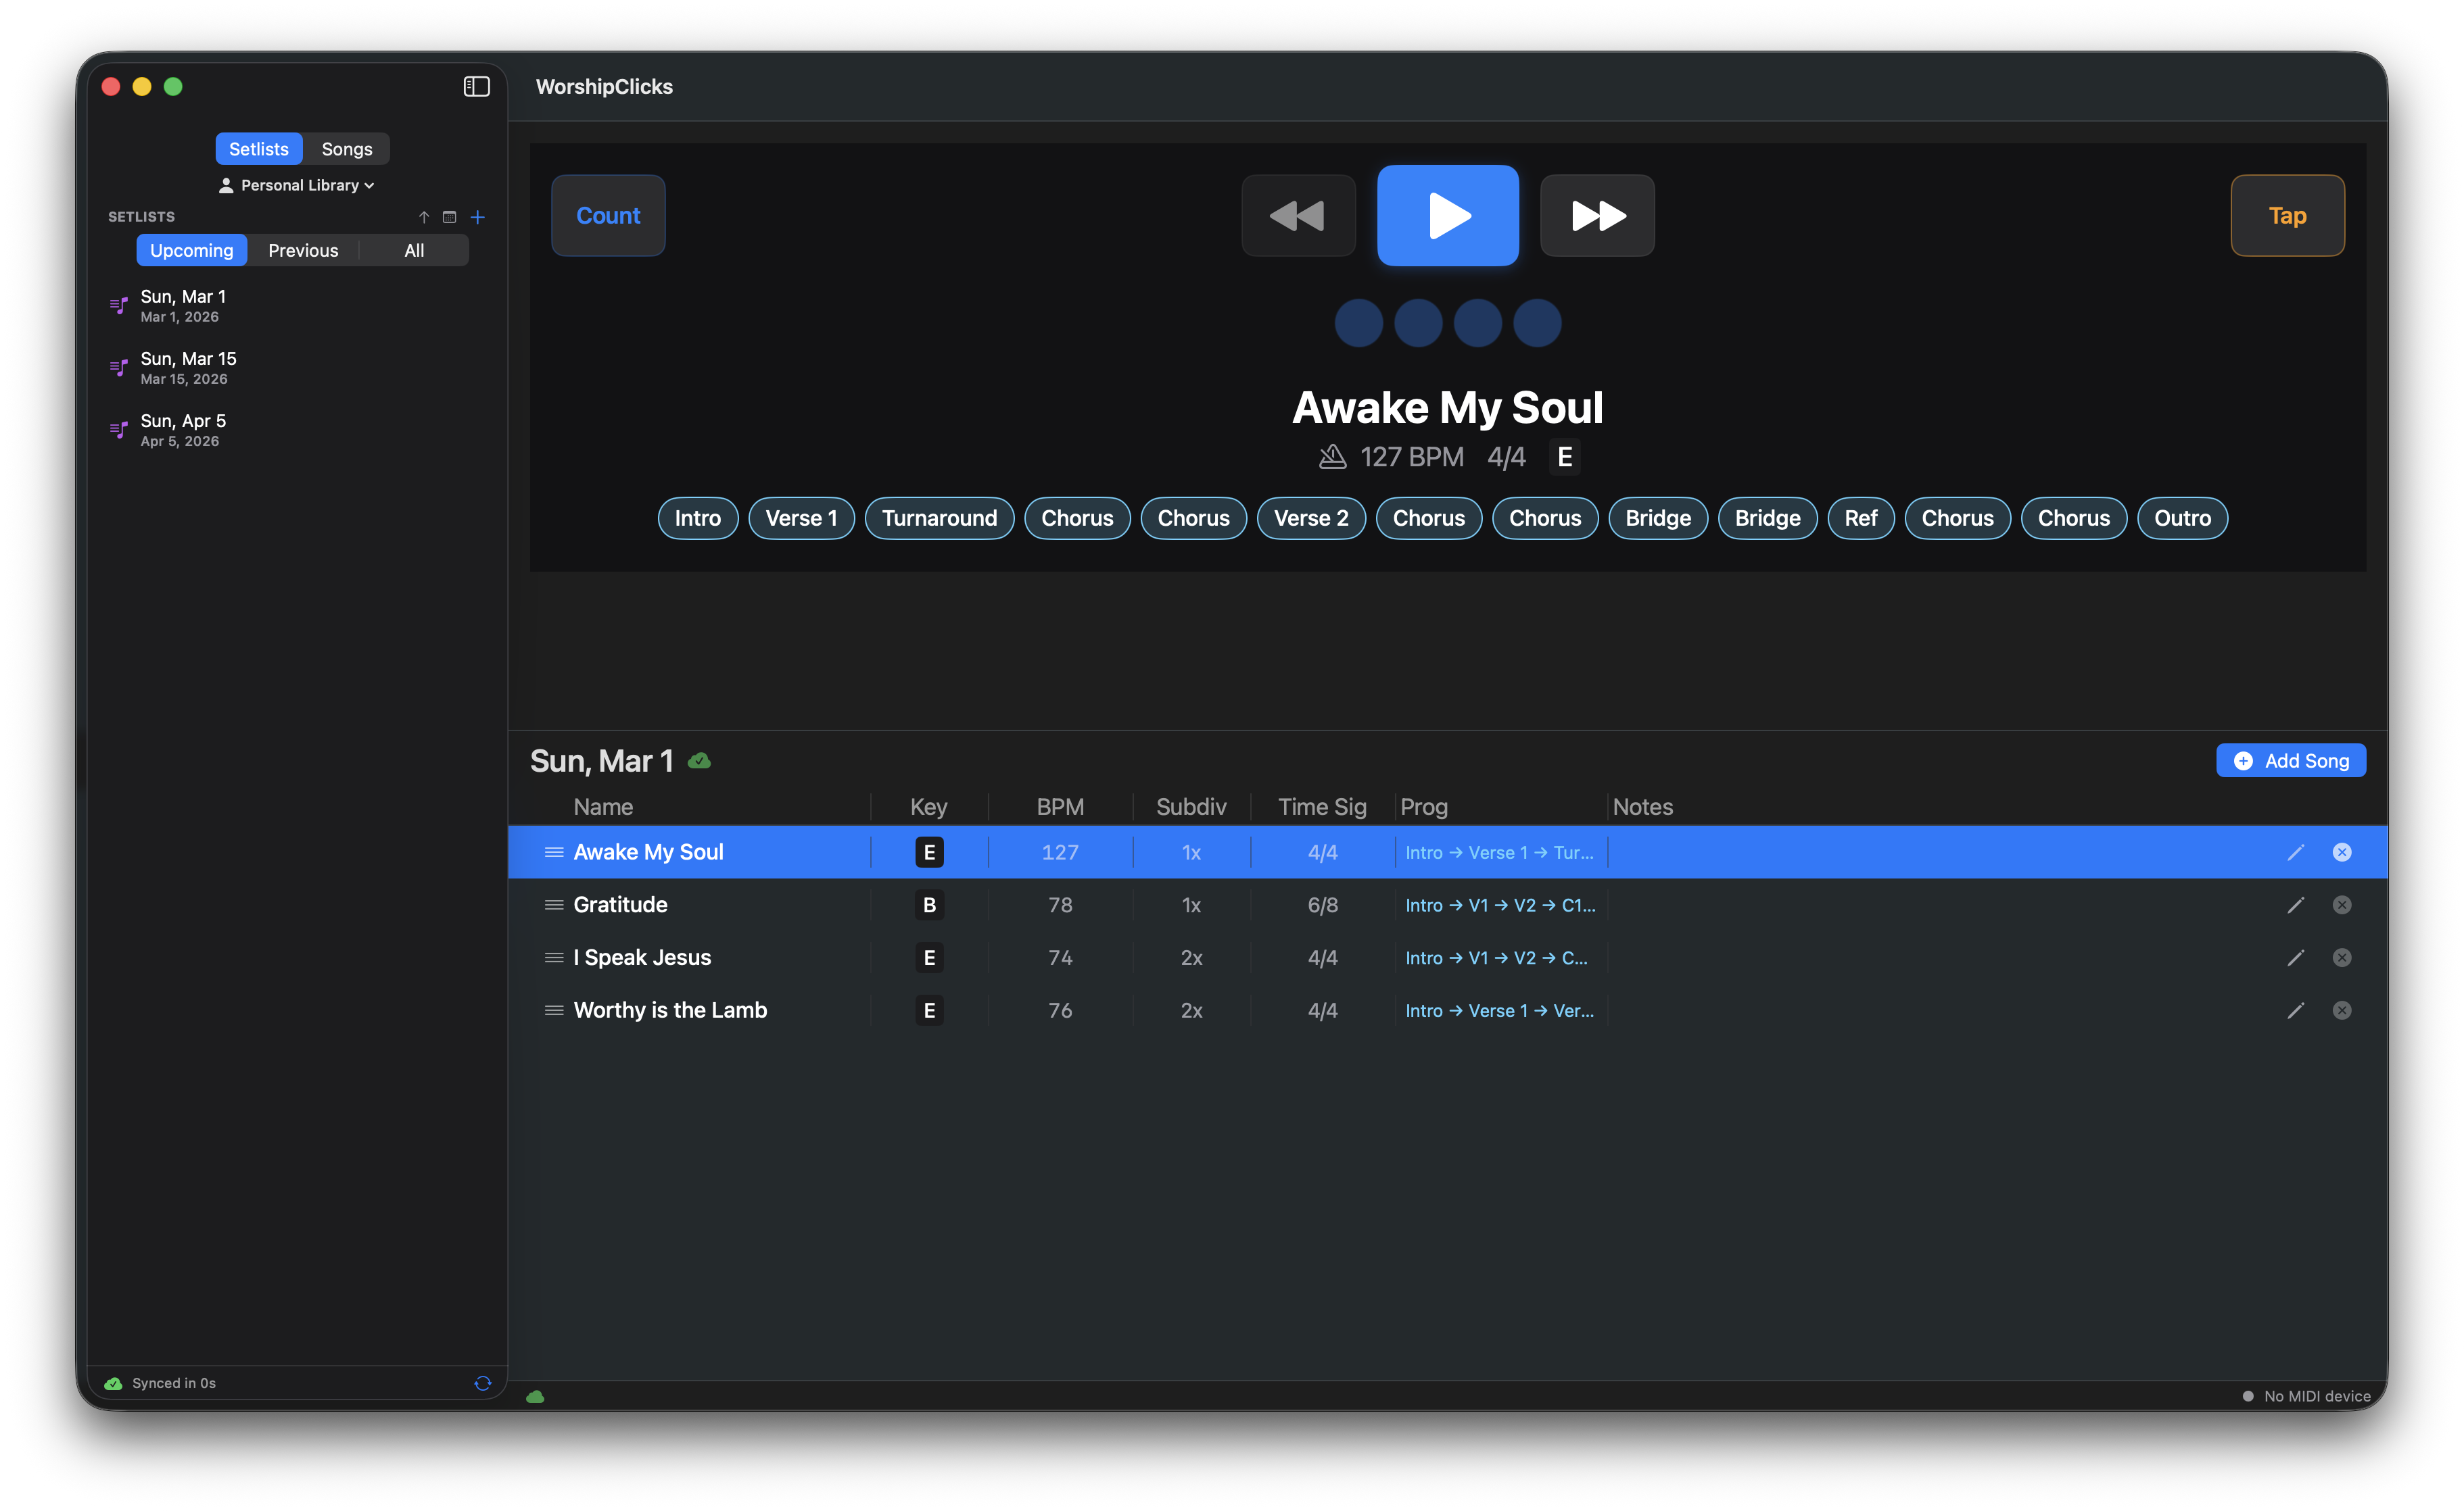This screenshot has width=2464, height=1511.
Task: Enable count-in with the Count button
Action: (x=608, y=215)
